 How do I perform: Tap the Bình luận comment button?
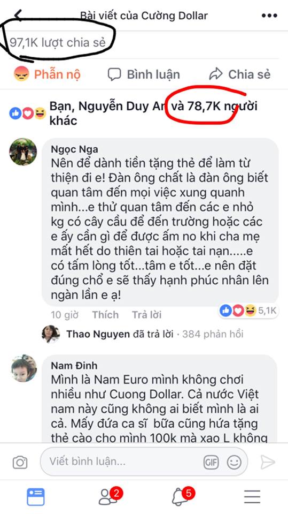tap(144, 74)
